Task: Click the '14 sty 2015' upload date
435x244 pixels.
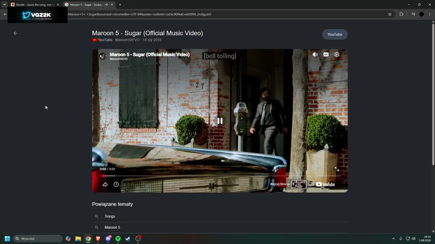Action: click(152, 40)
